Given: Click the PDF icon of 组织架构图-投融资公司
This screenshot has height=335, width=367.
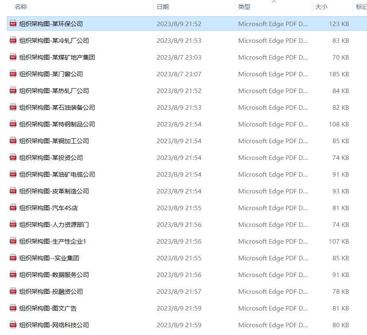Looking at the screenshot, I should pos(13,291).
